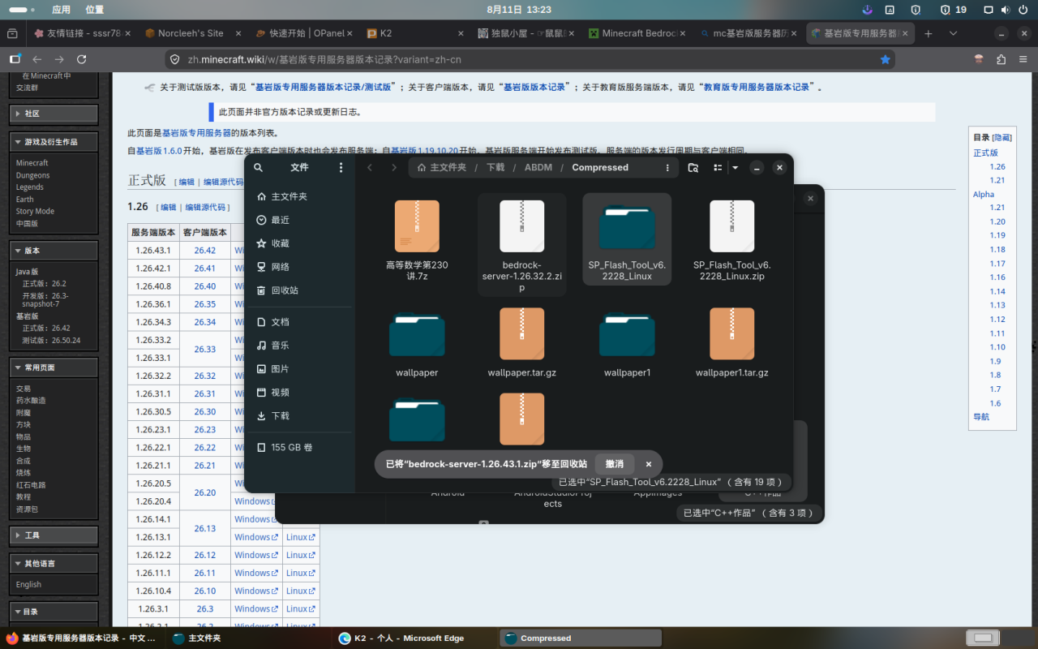This screenshot has height=649, width=1038.
Task: Open the Compressed folder path menu dots
Action: coord(667,168)
